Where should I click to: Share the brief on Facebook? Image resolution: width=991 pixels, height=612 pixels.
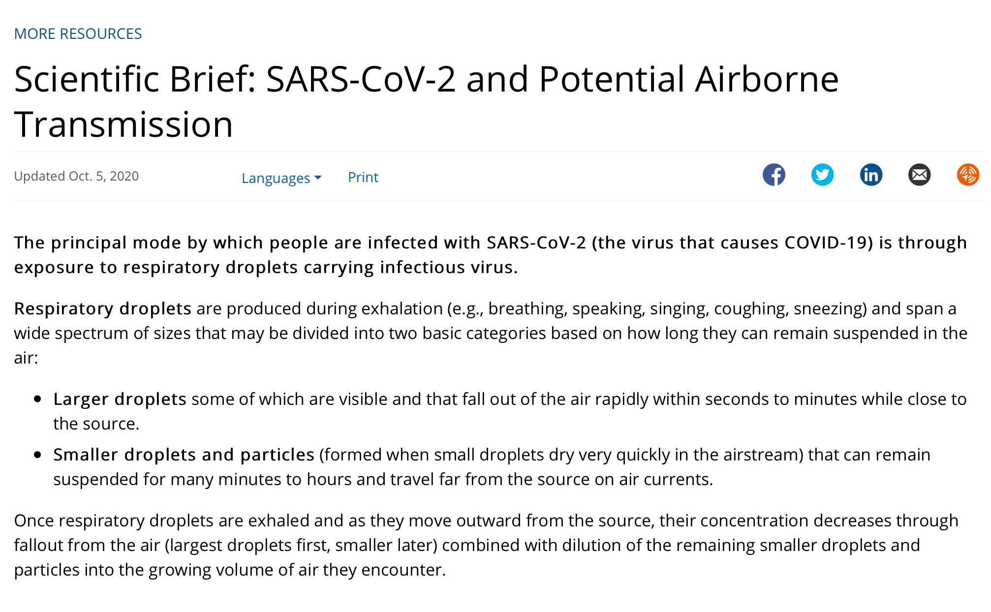(774, 175)
